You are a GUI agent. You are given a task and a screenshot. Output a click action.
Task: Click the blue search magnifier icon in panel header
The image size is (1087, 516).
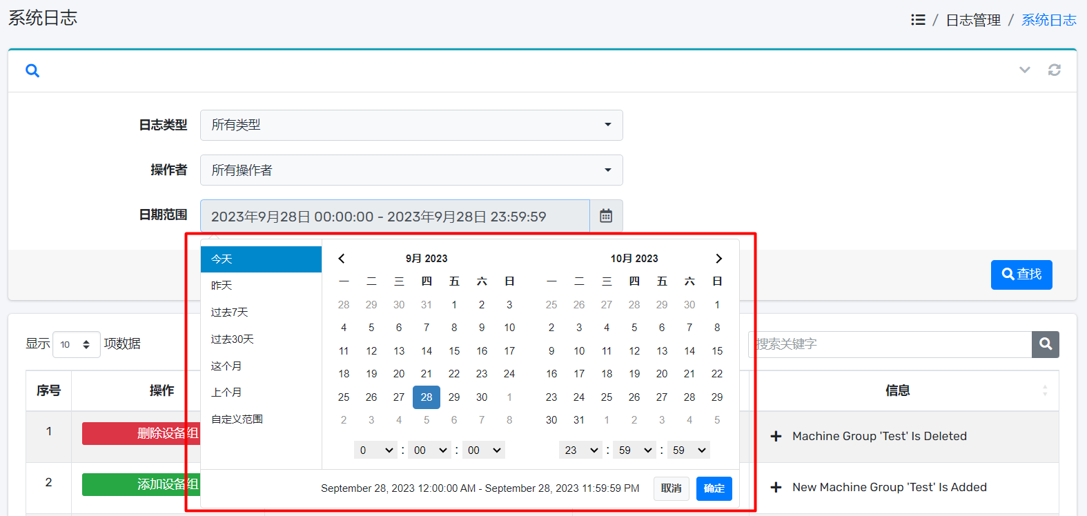32,70
